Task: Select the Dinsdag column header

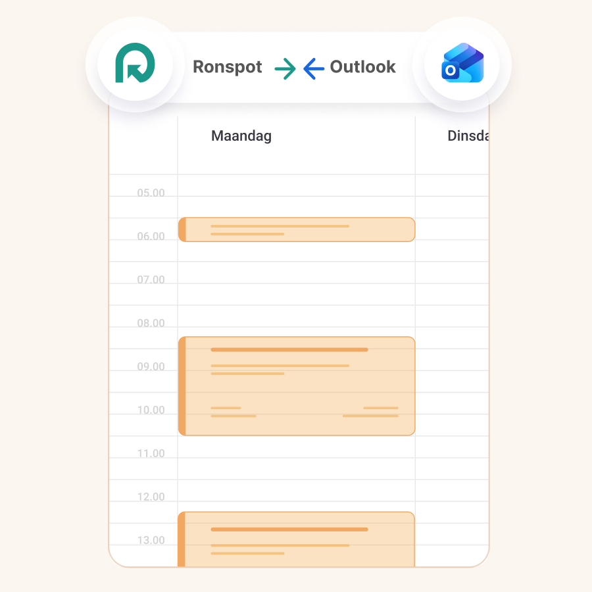Action: click(468, 136)
